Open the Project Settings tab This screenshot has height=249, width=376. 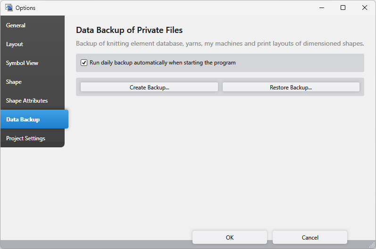pos(25,138)
